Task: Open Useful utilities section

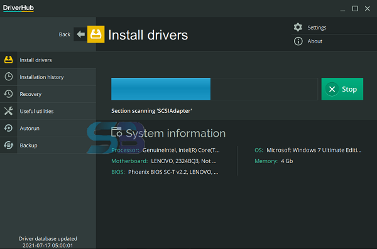Action: pos(48,111)
